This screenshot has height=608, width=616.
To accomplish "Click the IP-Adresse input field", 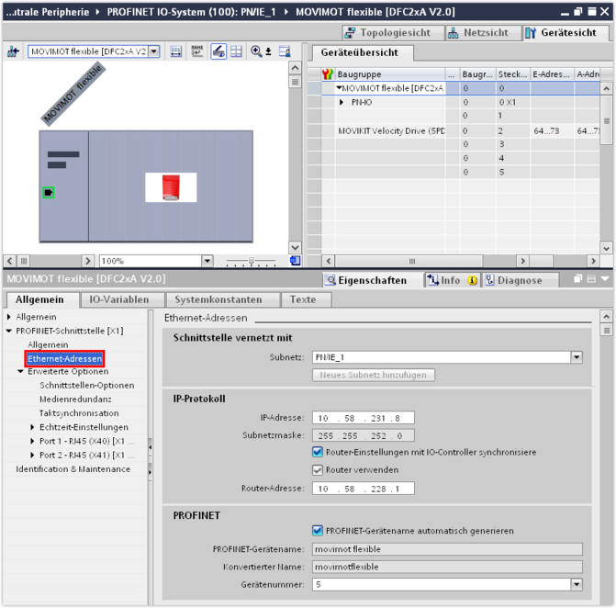I will 363,418.
